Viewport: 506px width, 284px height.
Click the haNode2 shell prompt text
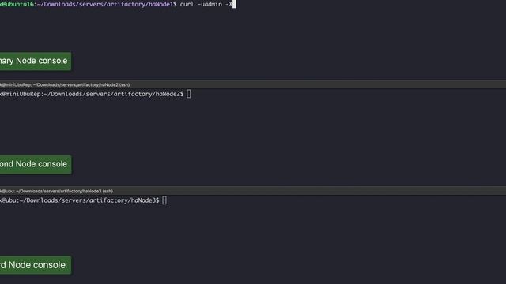click(x=92, y=94)
